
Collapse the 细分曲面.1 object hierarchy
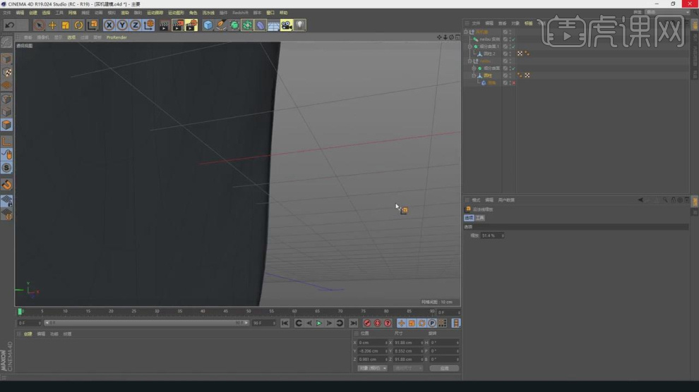470,47
